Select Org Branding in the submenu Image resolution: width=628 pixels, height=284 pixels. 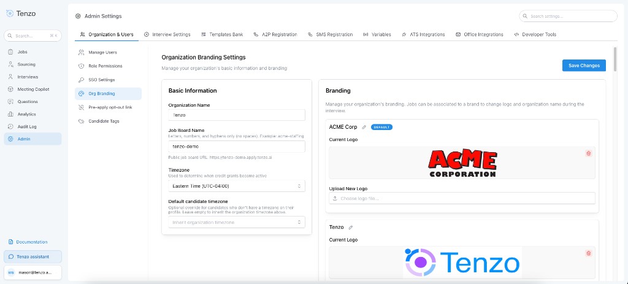pos(108,94)
